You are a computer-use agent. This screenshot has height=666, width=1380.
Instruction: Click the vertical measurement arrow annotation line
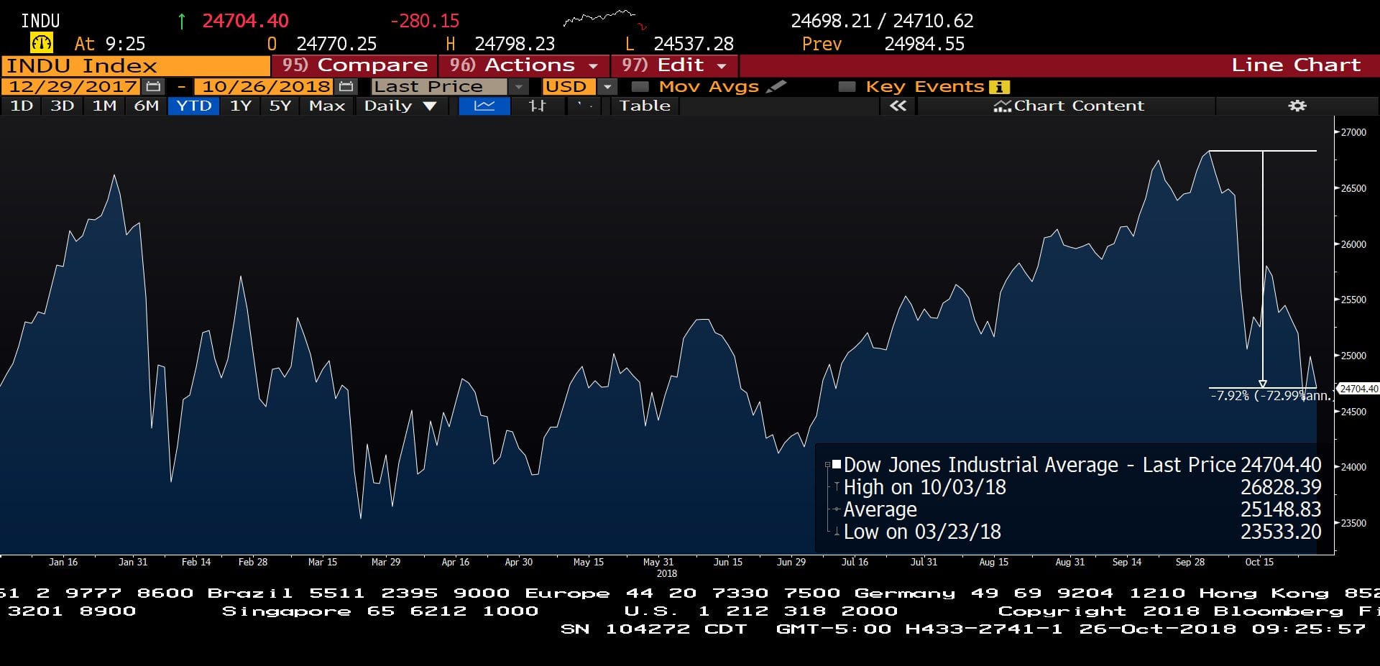click(x=1263, y=269)
